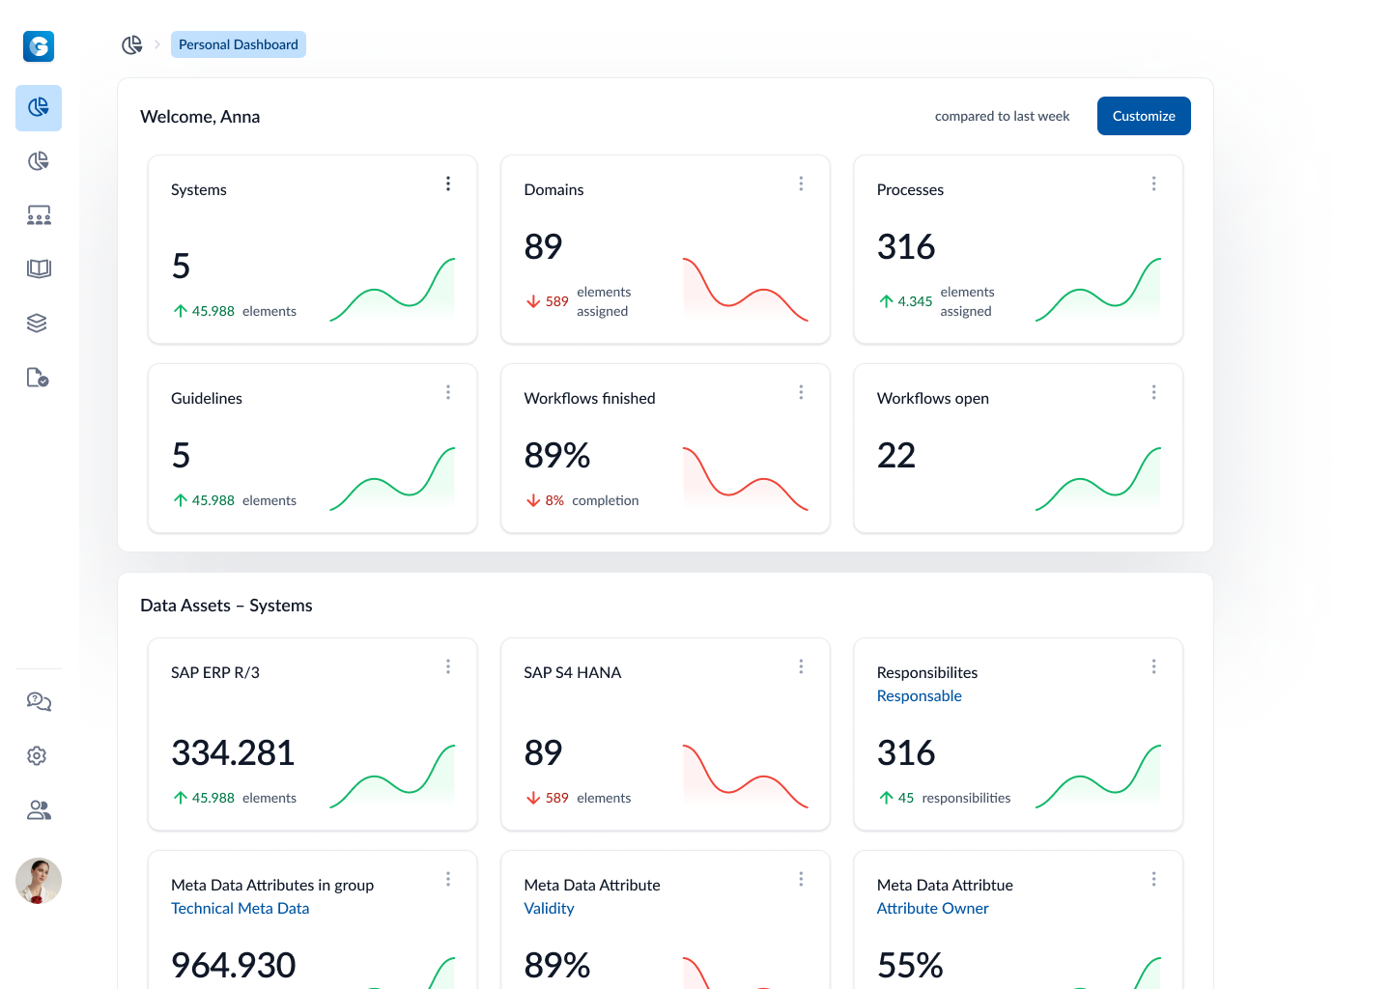Open the Responsibilites card options menu
The width and height of the screenshot is (1391, 989).
[x=1153, y=666]
